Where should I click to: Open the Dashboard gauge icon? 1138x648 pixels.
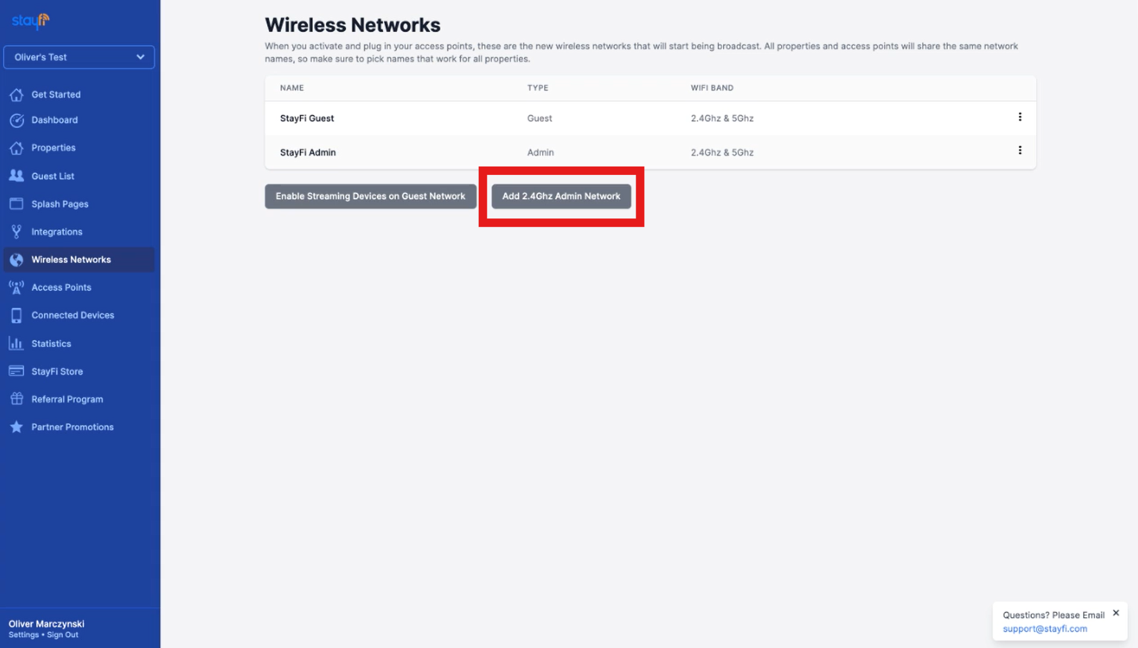pyautogui.click(x=16, y=120)
